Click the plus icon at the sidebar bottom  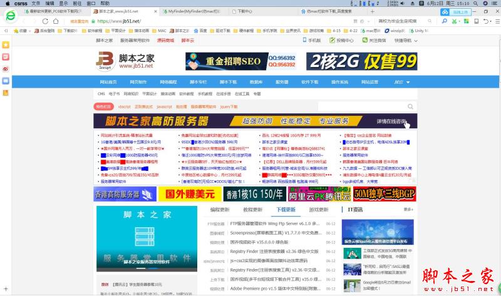(x=6, y=288)
